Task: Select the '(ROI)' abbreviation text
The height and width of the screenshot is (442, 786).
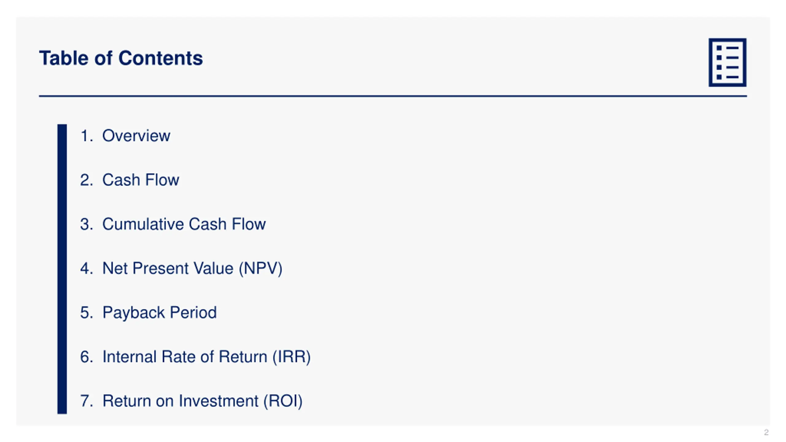Action: coord(283,401)
